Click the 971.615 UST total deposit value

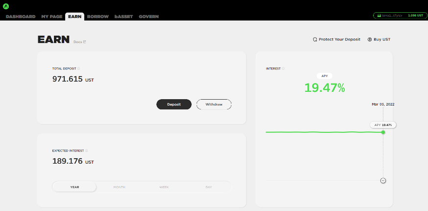tap(73, 79)
